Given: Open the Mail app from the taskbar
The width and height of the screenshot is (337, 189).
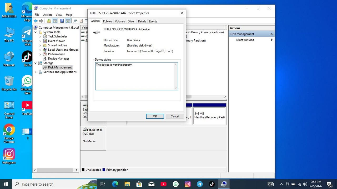Looking at the screenshot, I should [x=151, y=184].
